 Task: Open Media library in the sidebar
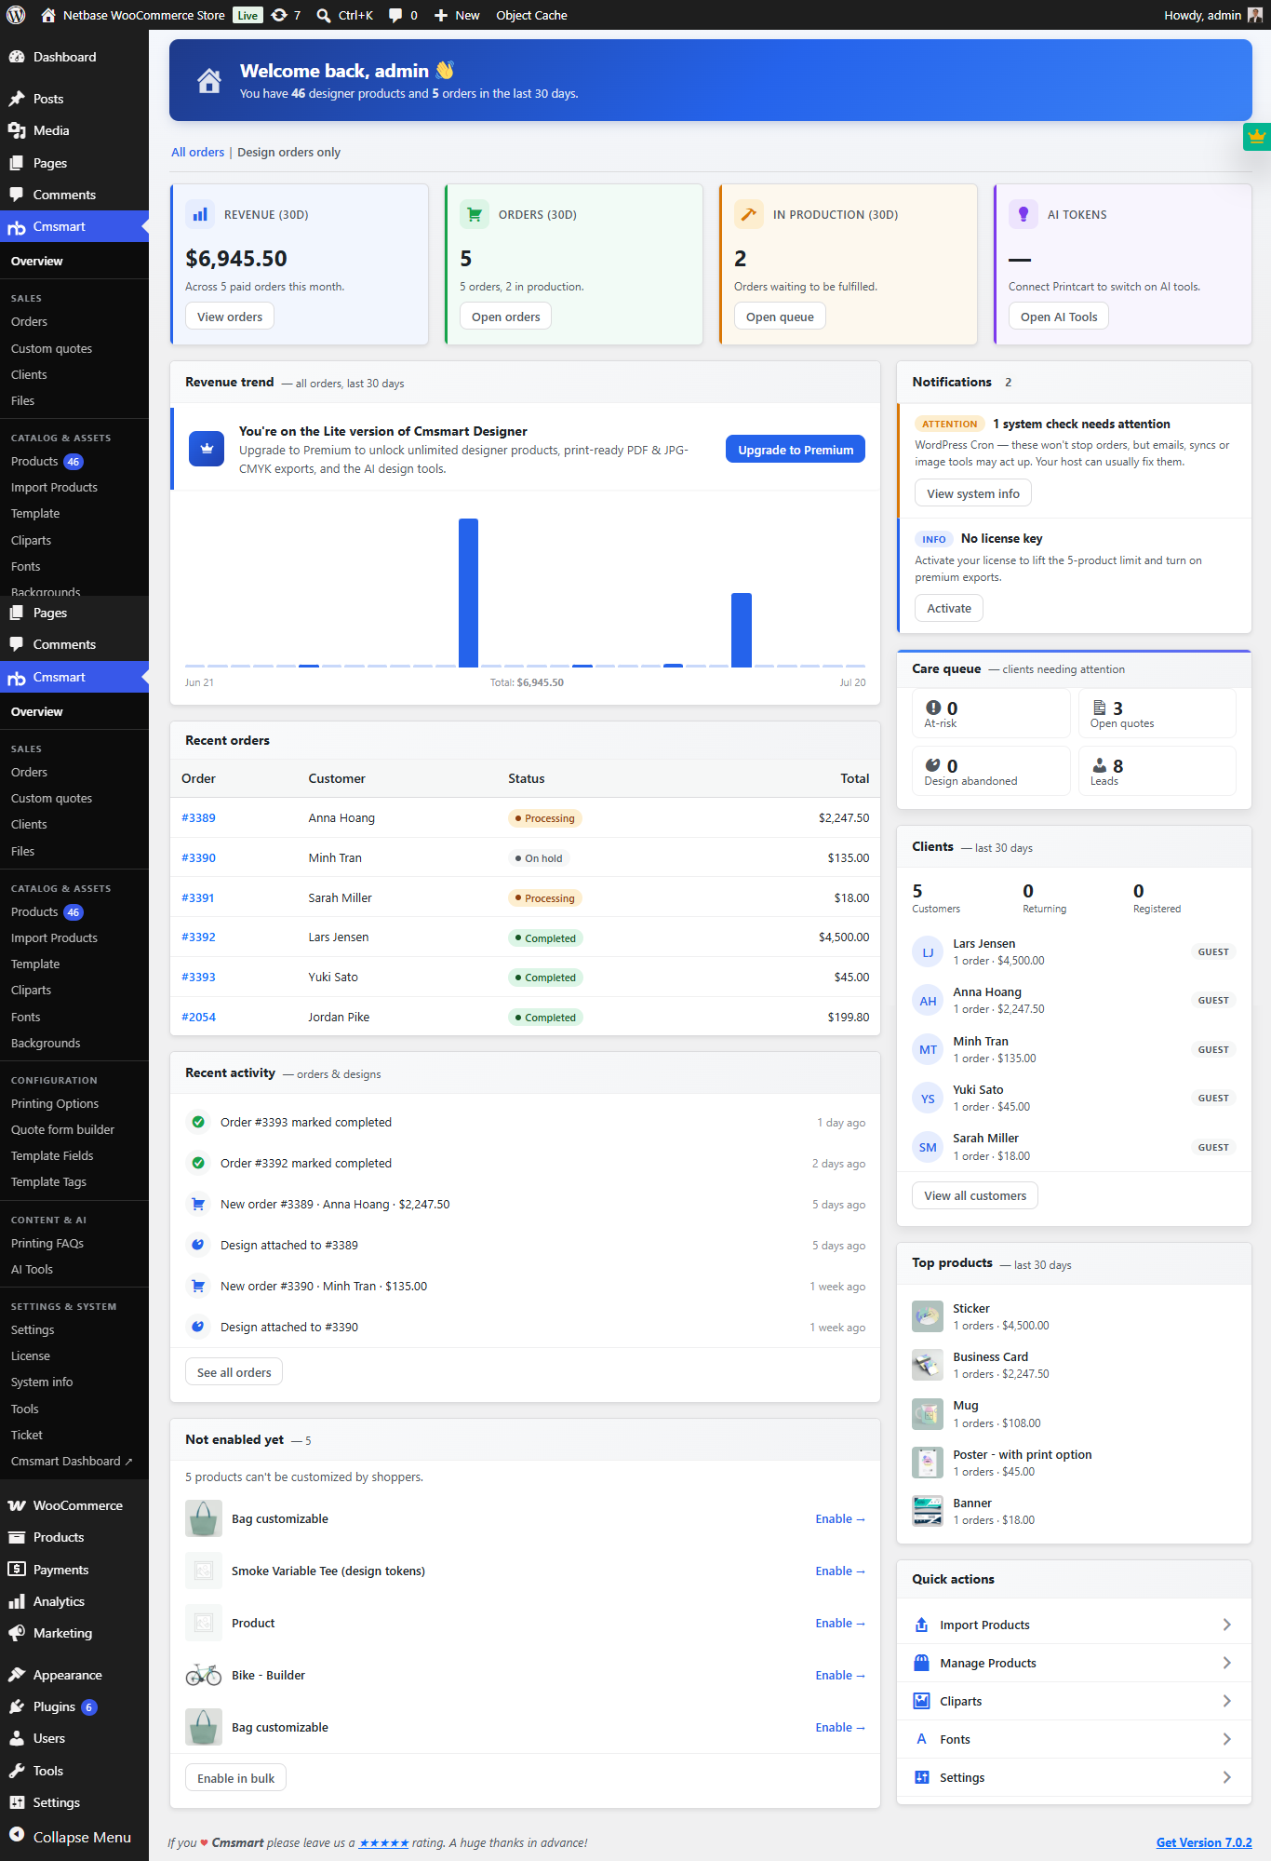click(x=74, y=130)
